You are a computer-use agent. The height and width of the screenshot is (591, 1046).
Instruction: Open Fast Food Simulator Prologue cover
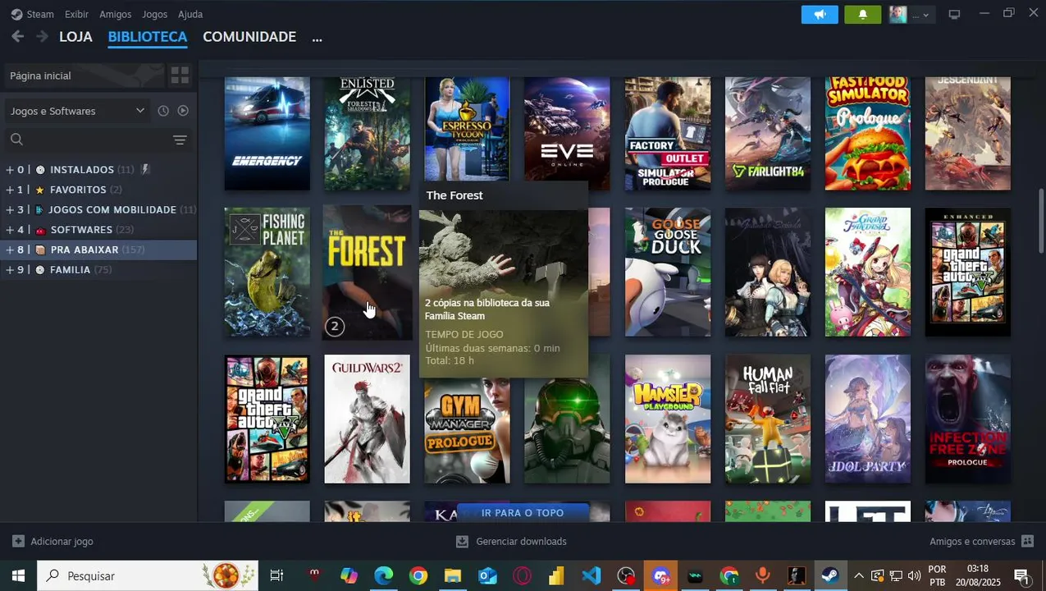(x=868, y=134)
